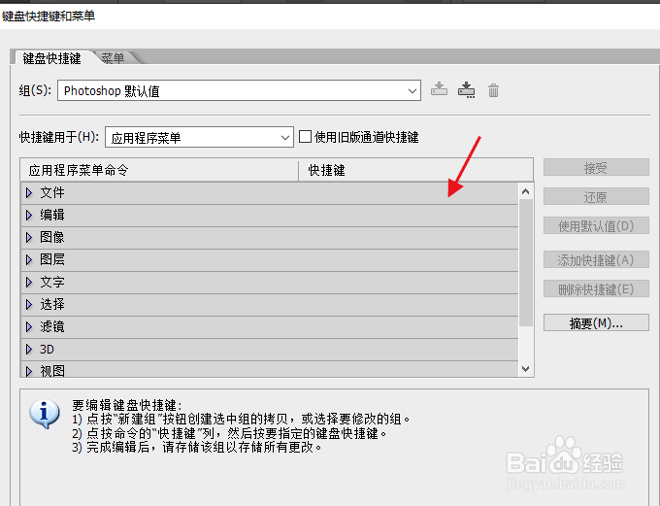This screenshot has height=506, width=660.
Task: Delete current shortcut set trash icon
Action: click(x=493, y=90)
